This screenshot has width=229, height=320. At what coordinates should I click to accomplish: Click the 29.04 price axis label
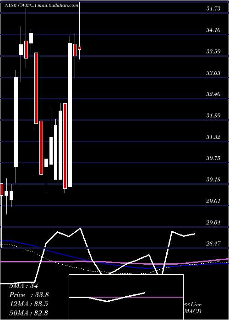213,222
